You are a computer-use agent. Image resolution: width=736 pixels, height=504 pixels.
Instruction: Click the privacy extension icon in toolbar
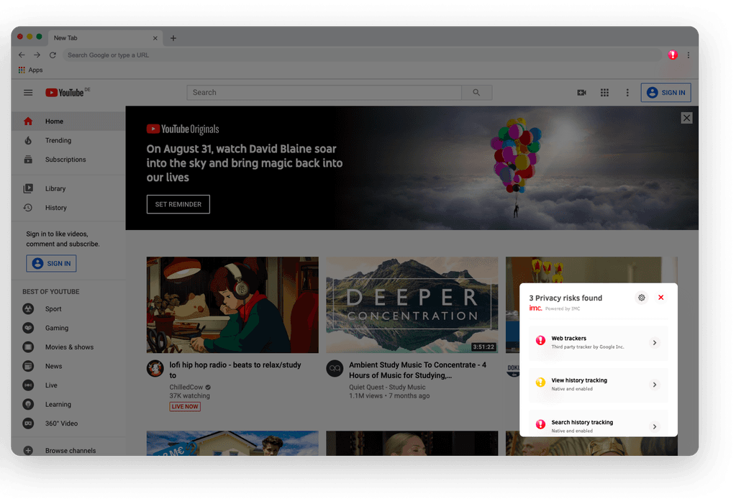(673, 55)
